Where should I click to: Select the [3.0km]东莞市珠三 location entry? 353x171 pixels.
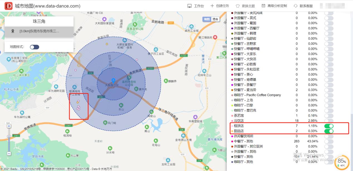tap(39, 31)
